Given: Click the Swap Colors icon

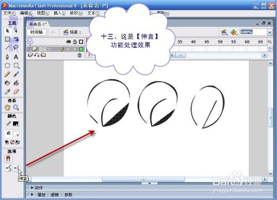Looking at the screenshot, I should click(x=18, y=142).
